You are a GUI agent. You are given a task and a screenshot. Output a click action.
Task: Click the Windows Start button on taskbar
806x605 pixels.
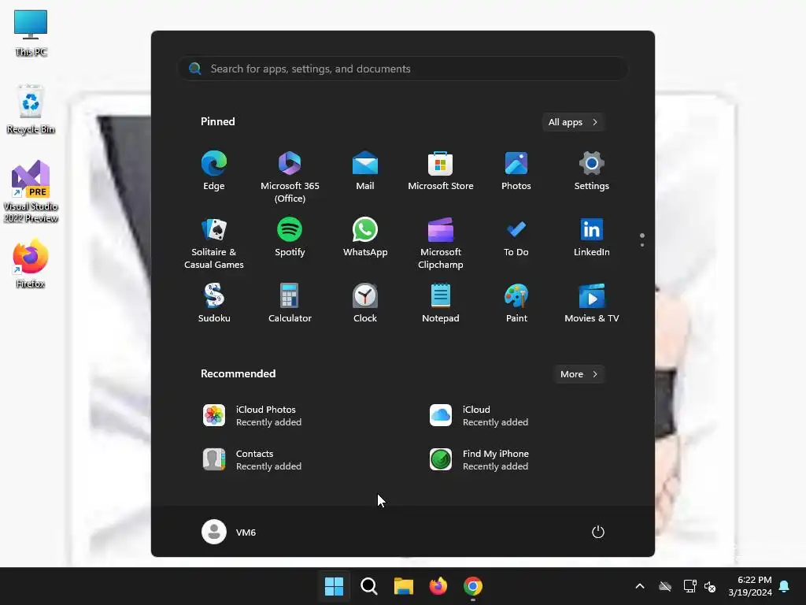(334, 586)
